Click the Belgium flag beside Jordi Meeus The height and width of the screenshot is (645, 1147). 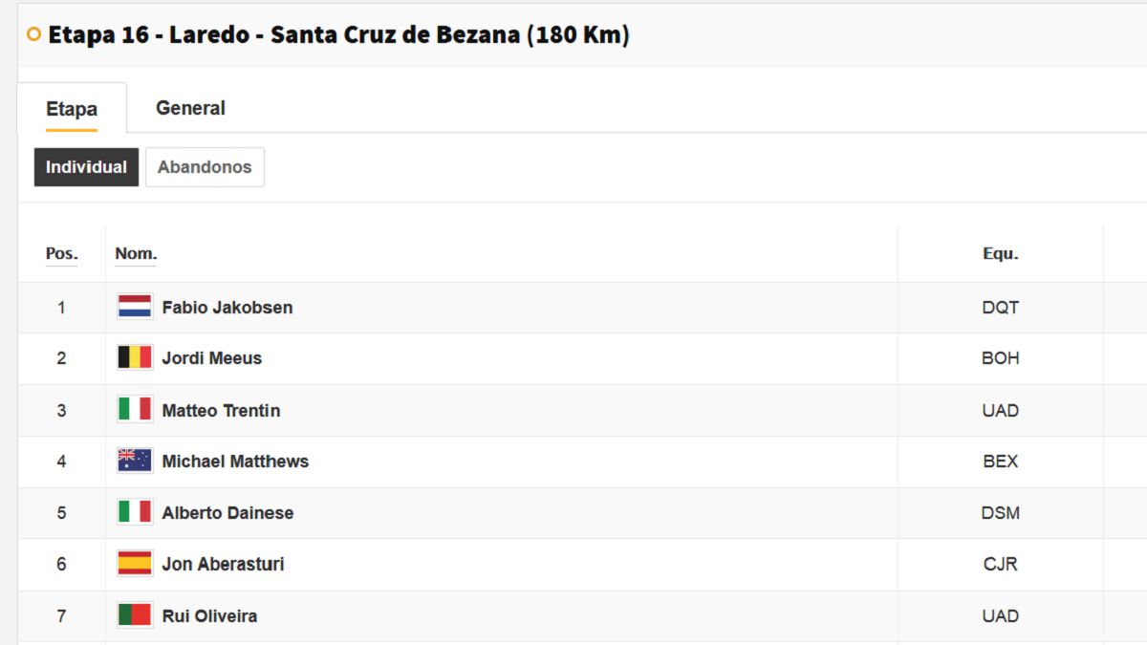pyautogui.click(x=135, y=358)
